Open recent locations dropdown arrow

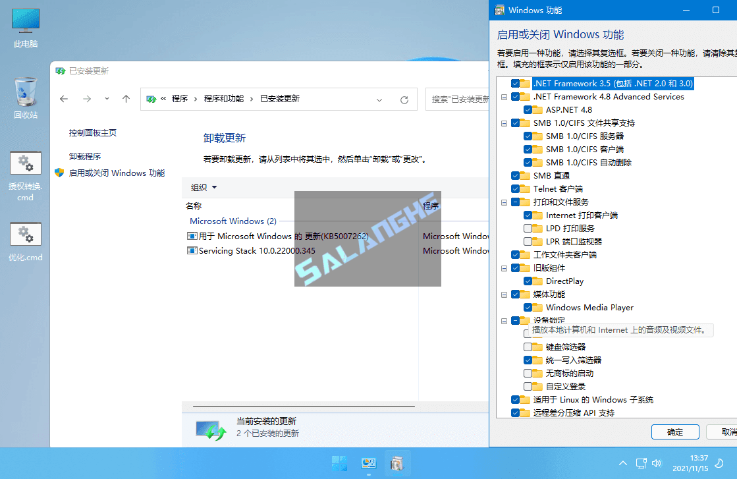point(107,99)
